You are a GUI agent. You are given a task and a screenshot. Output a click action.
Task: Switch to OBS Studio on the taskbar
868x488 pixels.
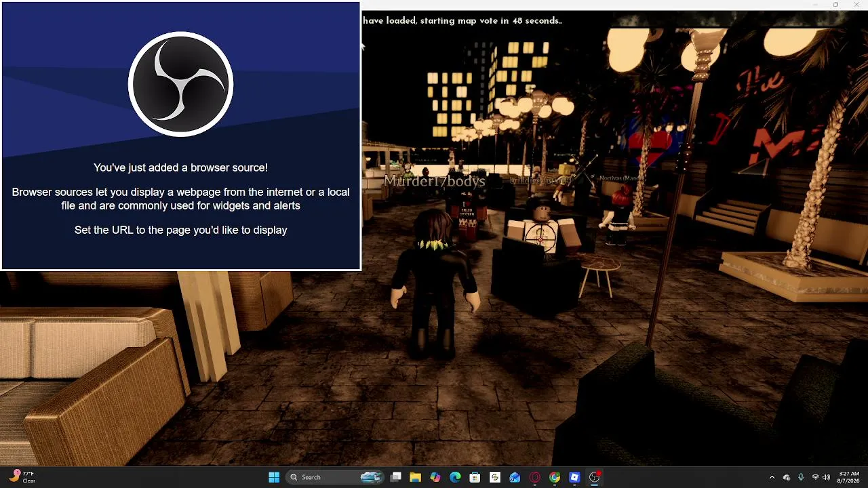click(x=595, y=477)
